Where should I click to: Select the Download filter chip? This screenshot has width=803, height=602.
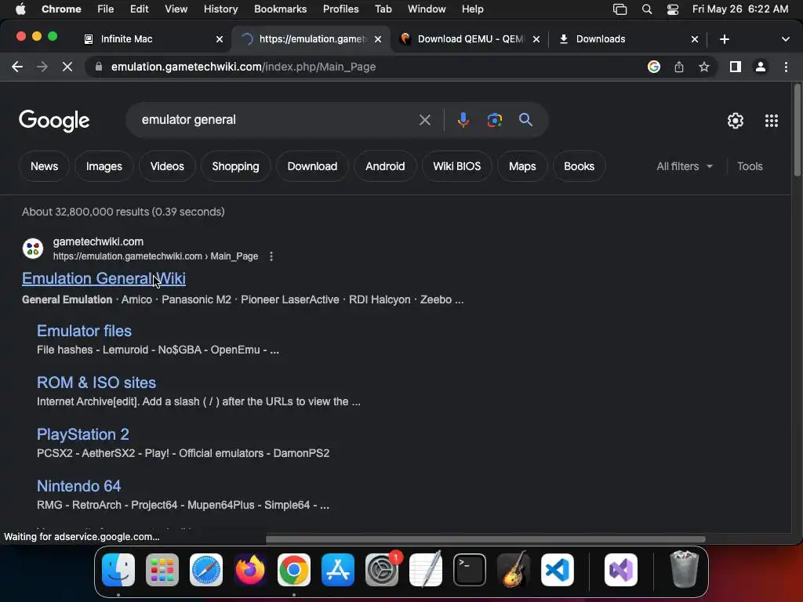click(x=312, y=166)
